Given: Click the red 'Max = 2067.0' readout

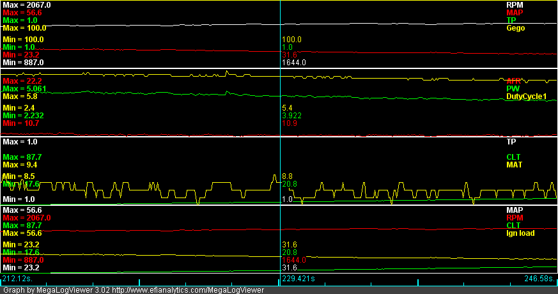Looking at the screenshot, I should tap(27, 218).
